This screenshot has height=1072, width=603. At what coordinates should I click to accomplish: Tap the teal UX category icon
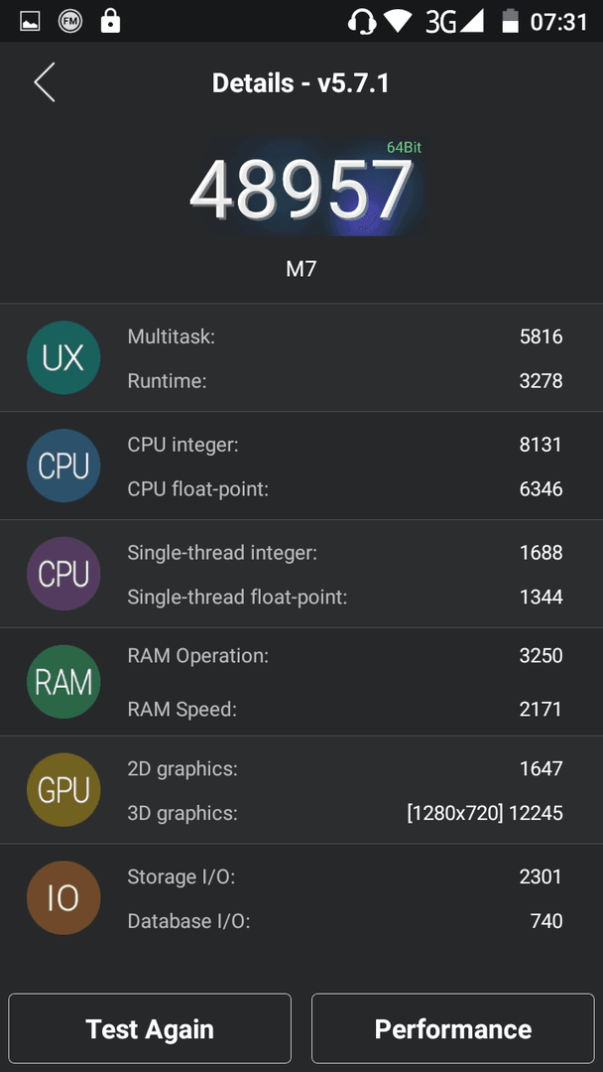(63, 357)
